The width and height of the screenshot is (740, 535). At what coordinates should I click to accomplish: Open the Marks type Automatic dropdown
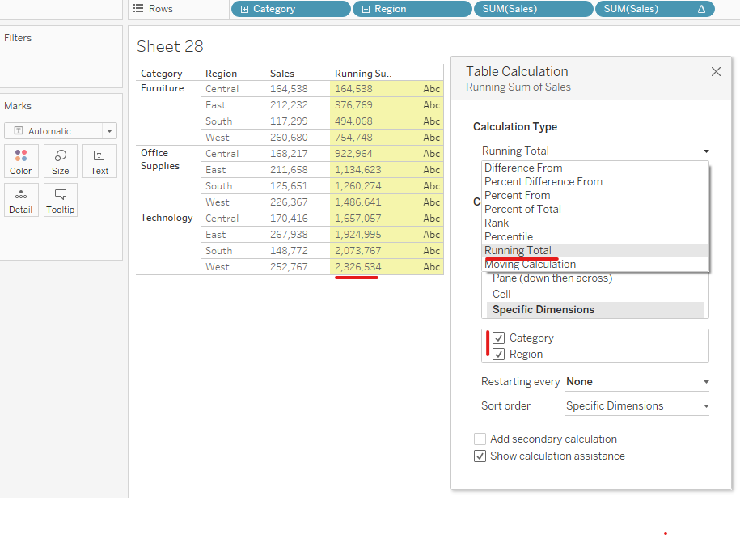61,131
